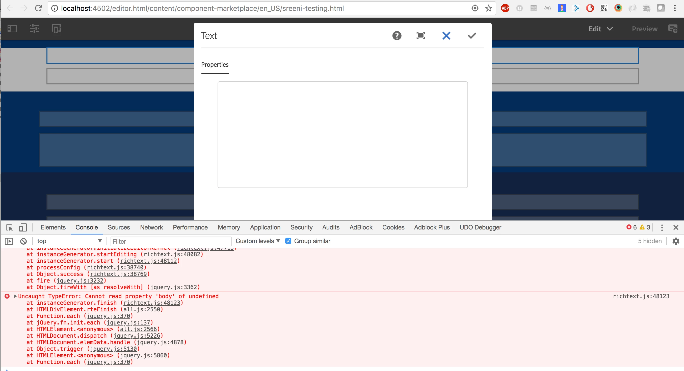
Task: Toggle the AEM side panel icon
Action: click(12, 29)
